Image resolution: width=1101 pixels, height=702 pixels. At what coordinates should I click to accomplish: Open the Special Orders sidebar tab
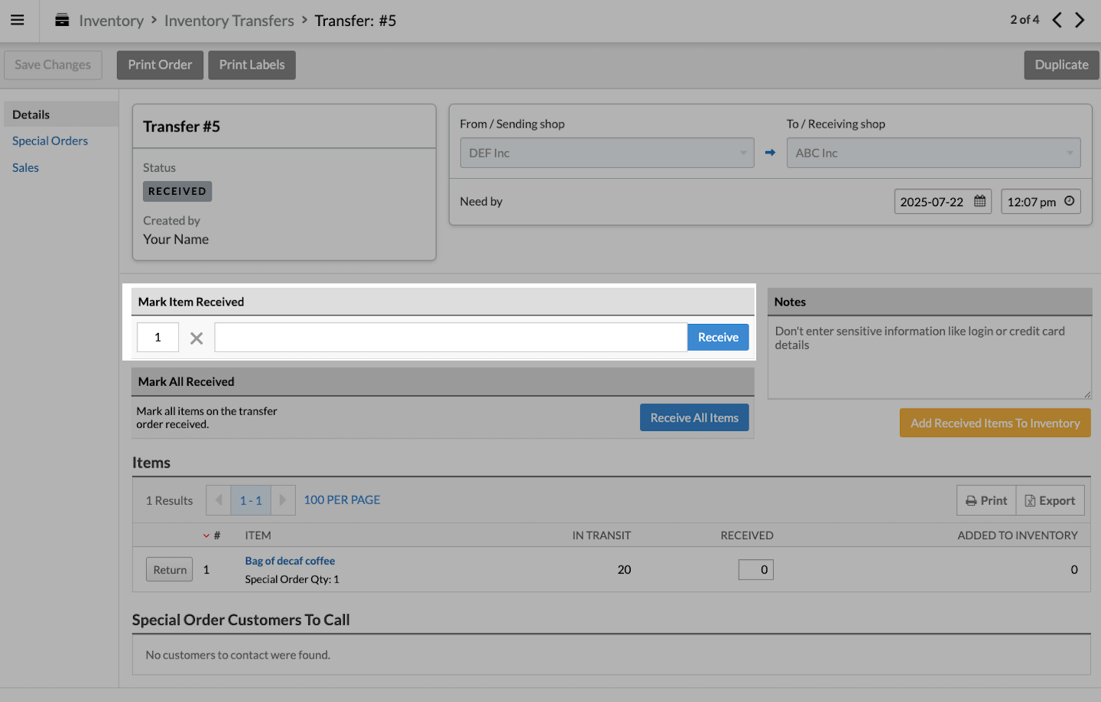(50, 141)
